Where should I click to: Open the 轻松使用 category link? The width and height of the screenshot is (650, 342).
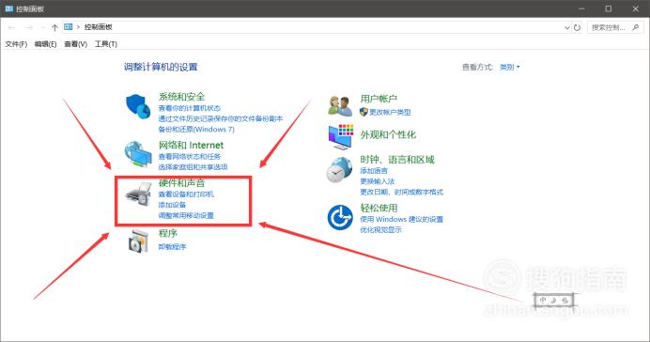[x=379, y=208]
